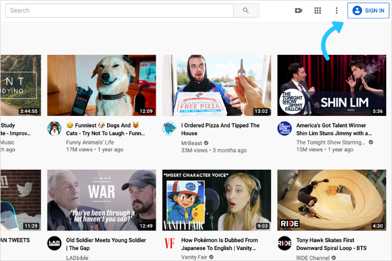Click the SIGN IN button

pos(368,10)
